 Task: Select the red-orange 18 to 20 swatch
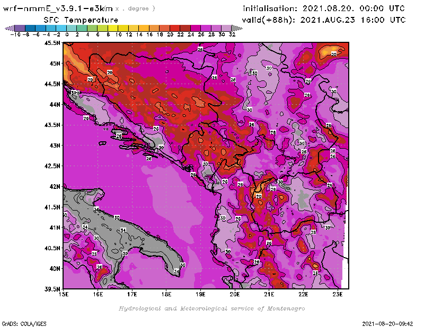pyautogui.click(x=164, y=28)
